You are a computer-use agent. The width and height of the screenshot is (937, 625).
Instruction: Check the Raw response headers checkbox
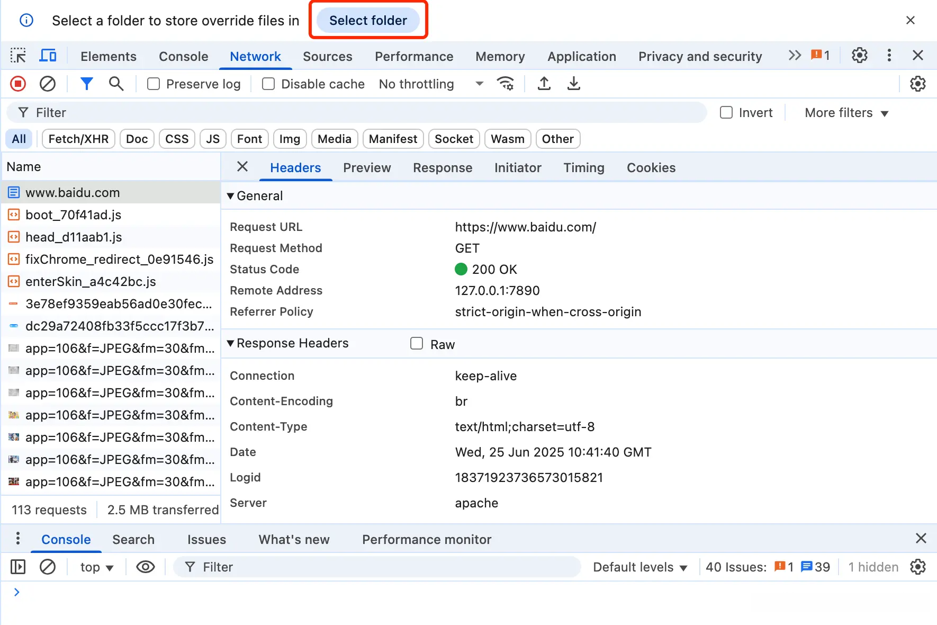[x=417, y=344]
